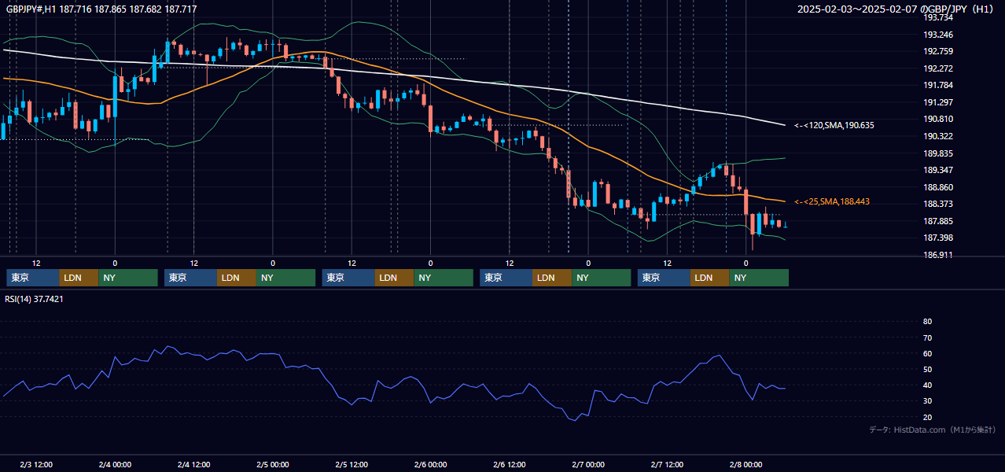Click price axis label 191.297

point(938,102)
